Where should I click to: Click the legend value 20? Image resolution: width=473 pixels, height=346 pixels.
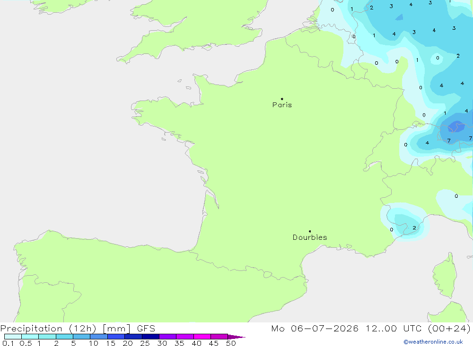(x=128, y=343)
